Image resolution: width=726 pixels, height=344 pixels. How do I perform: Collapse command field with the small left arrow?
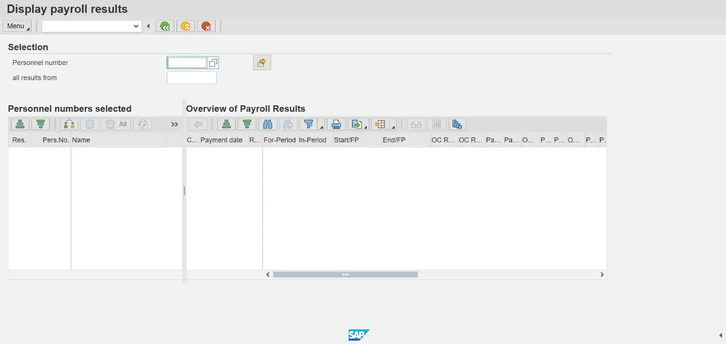pyautogui.click(x=148, y=26)
